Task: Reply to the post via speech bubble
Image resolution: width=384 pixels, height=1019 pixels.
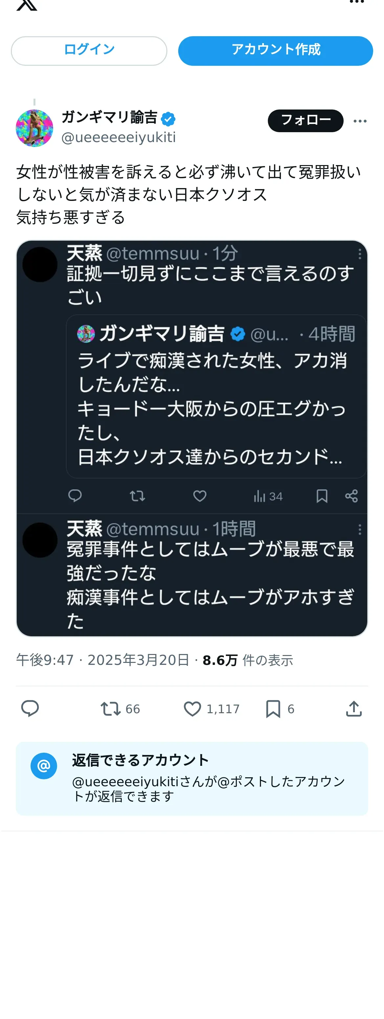Action: [x=30, y=709]
